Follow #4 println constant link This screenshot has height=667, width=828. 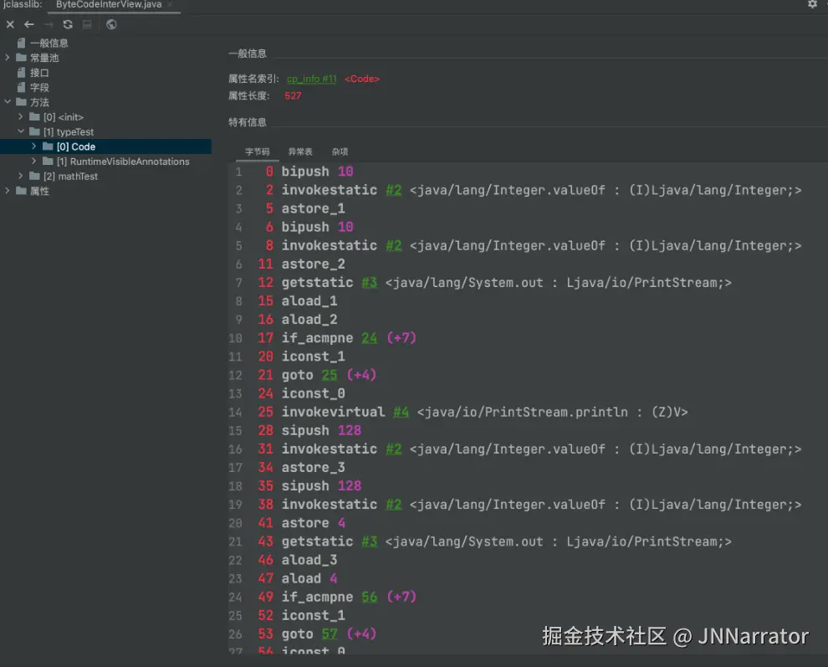click(x=401, y=412)
